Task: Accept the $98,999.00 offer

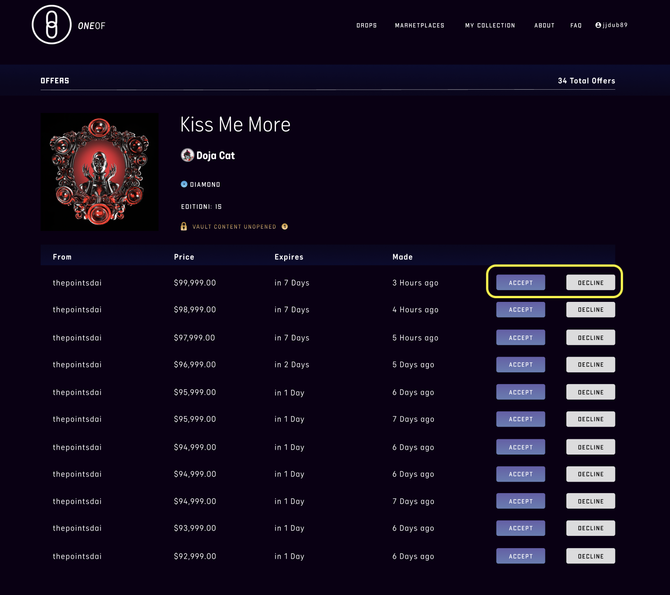Action: 521,310
